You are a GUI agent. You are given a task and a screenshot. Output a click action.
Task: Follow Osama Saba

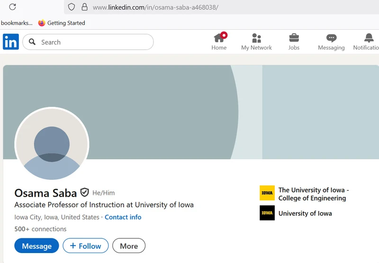coord(86,245)
